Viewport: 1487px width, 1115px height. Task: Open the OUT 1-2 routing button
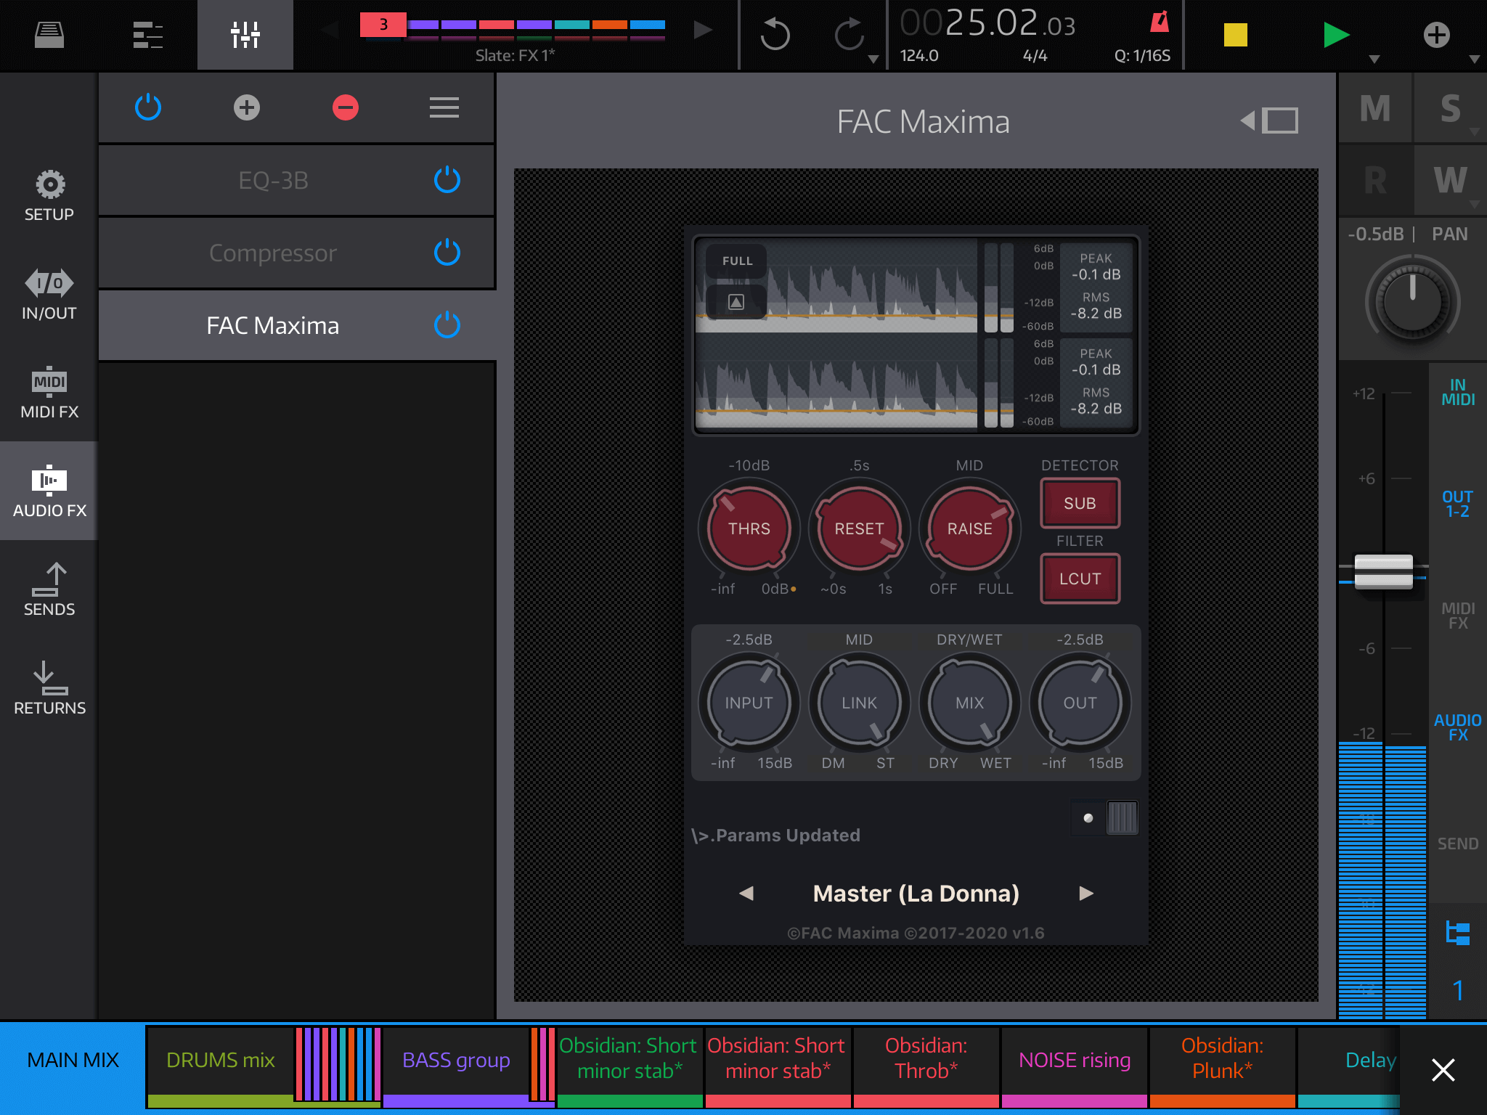(x=1458, y=504)
